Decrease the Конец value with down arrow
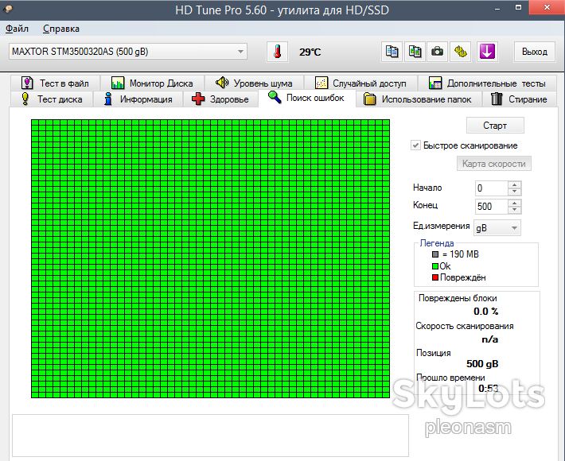Image resolution: width=565 pixels, height=461 pixels. 515,210
